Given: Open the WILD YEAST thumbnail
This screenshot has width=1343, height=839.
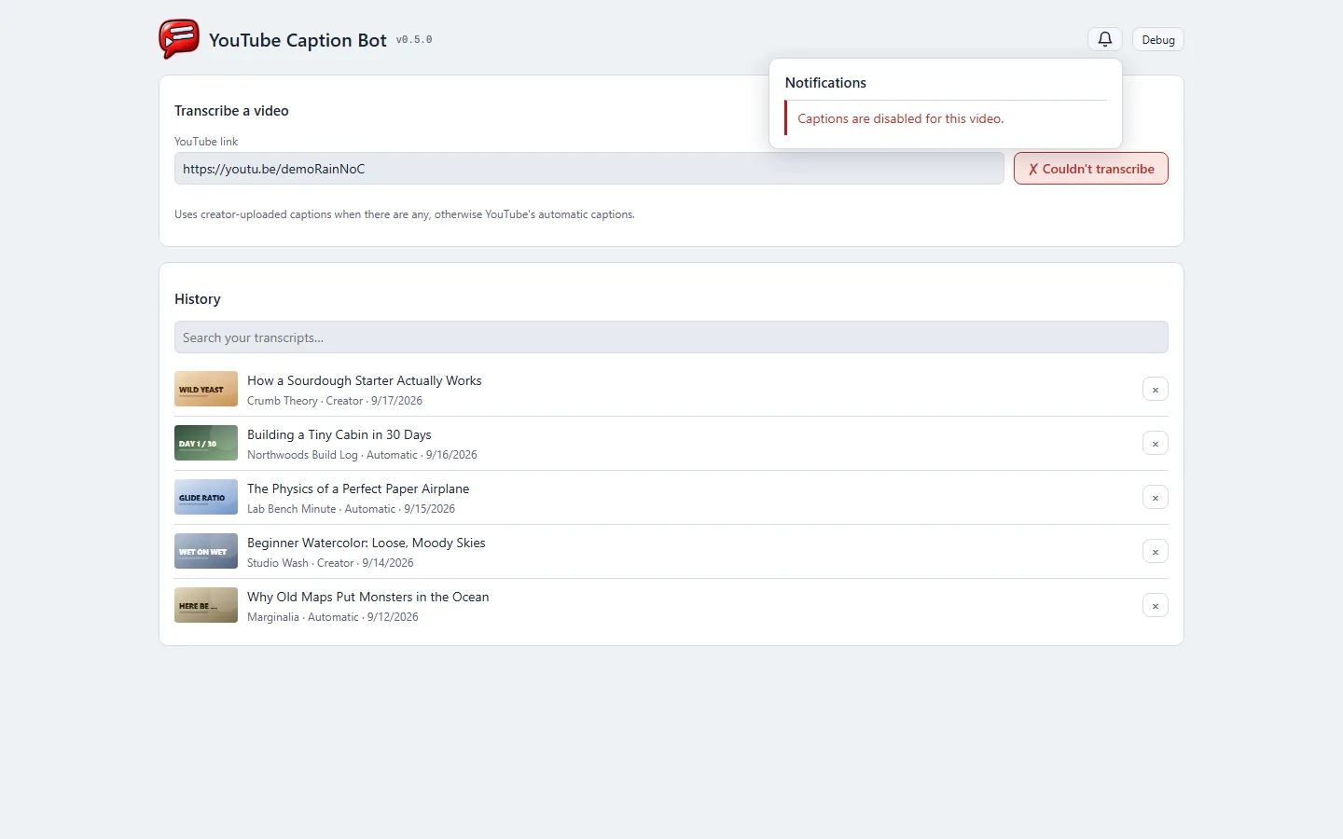Looking at the screenshot, I should tap(206, 389).
